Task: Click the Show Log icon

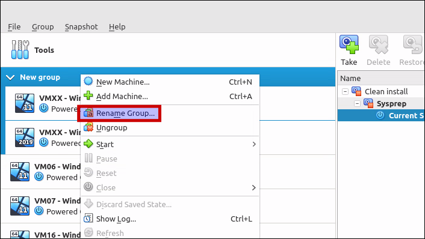Action: tap(88, 218)
